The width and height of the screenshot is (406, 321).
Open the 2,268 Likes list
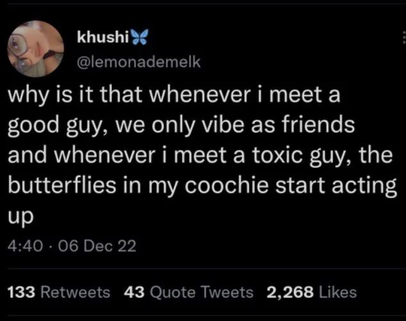(312, 292)
